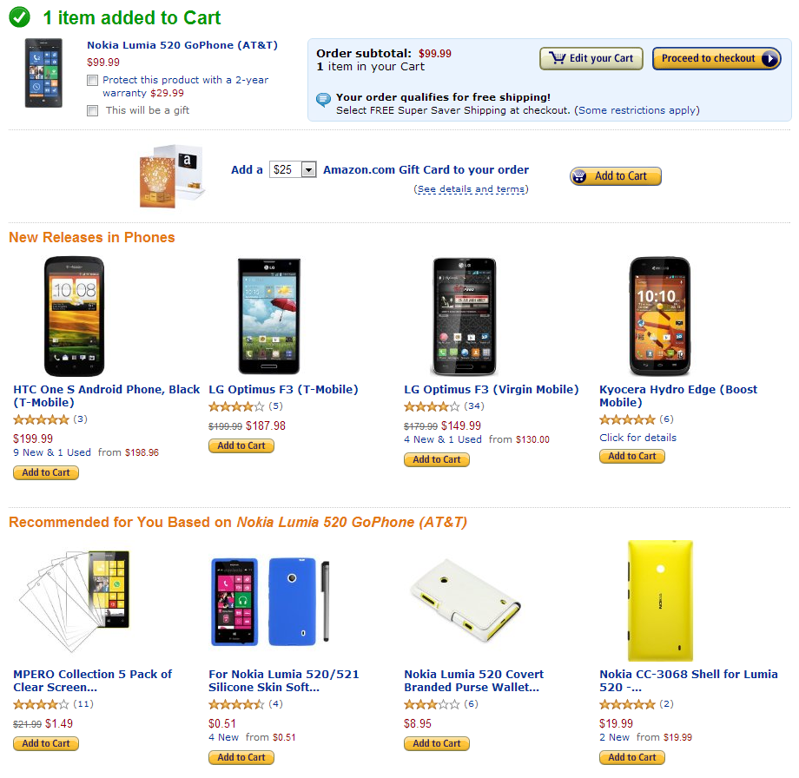This screenshot has width=799, height=778.
Task: Open 'Some restrictions apply' link
Action: [x=637, y=110]
